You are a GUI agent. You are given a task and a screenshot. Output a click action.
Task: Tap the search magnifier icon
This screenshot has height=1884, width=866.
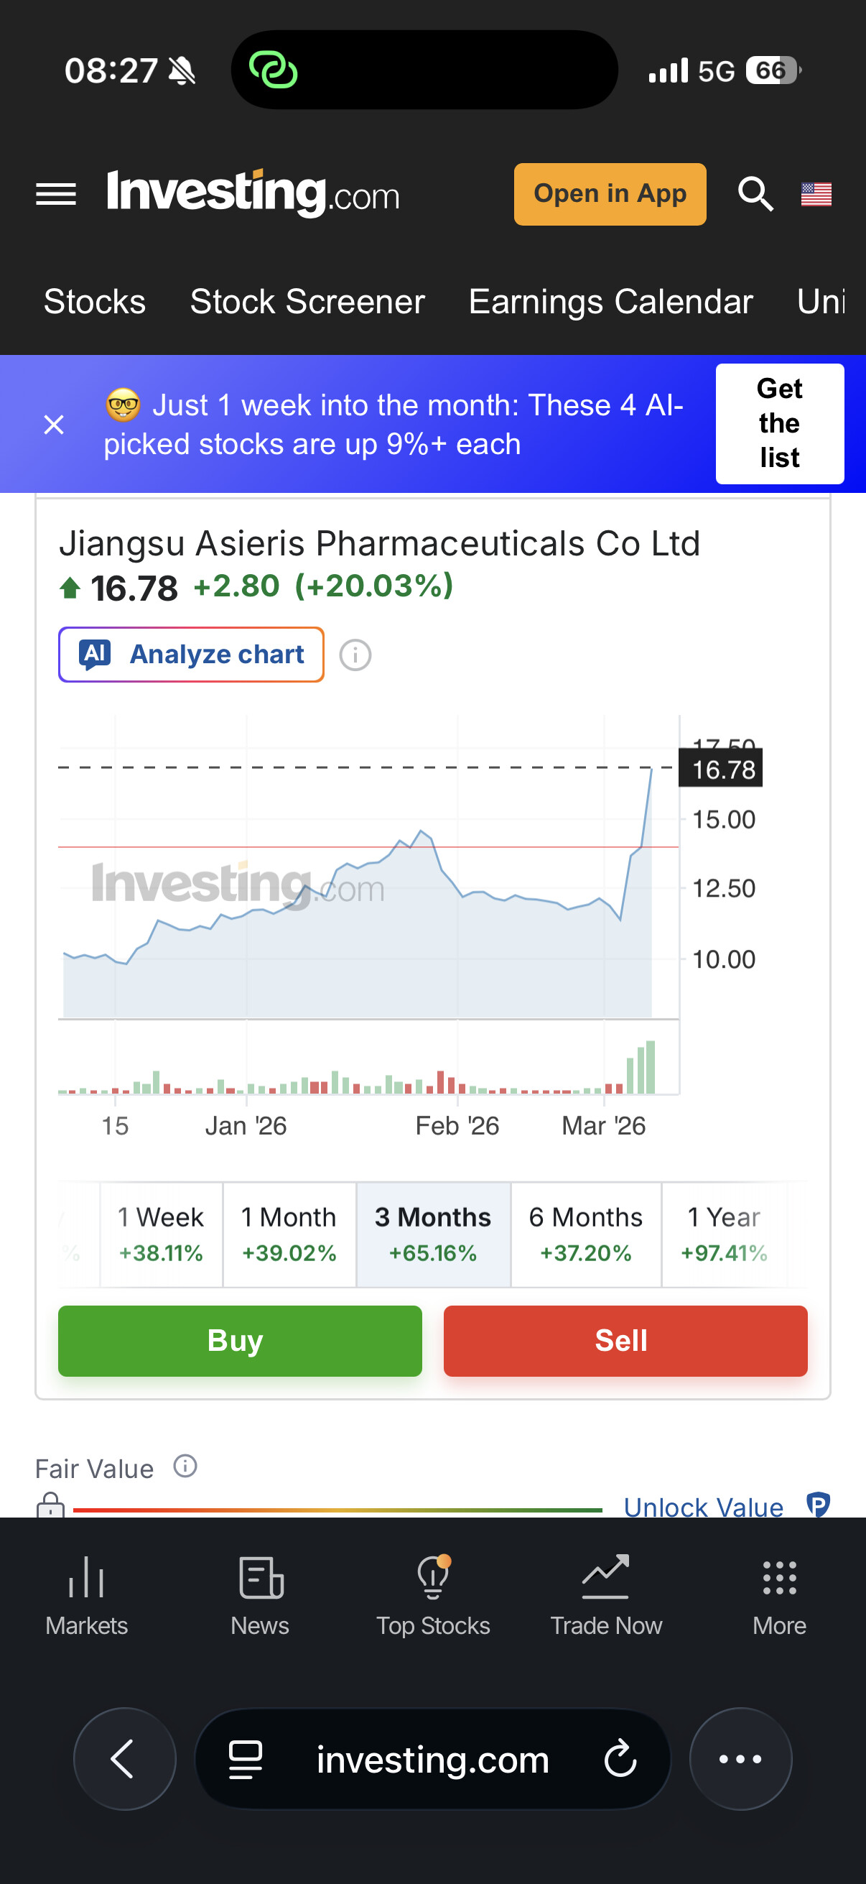(755, 195)
